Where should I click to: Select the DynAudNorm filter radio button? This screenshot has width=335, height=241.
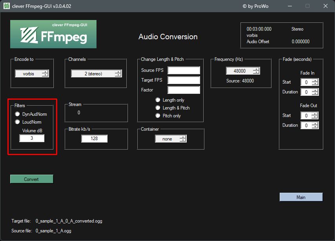pyautogui.click(x=17, y=114)
